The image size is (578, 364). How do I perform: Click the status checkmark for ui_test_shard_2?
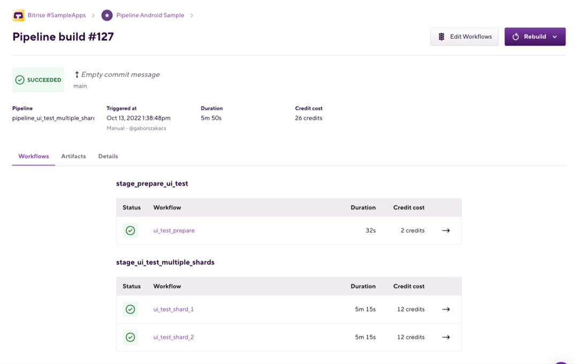(x=130, y=337)
